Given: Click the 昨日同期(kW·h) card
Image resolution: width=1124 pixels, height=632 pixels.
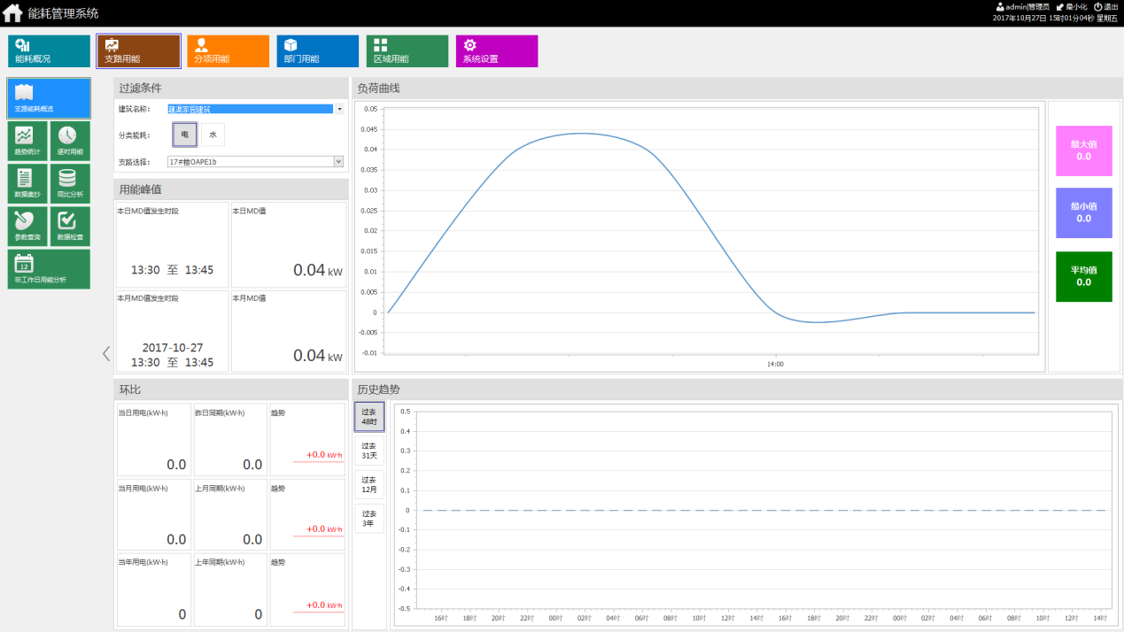Looking at the screenshot, I should point(229,440).
